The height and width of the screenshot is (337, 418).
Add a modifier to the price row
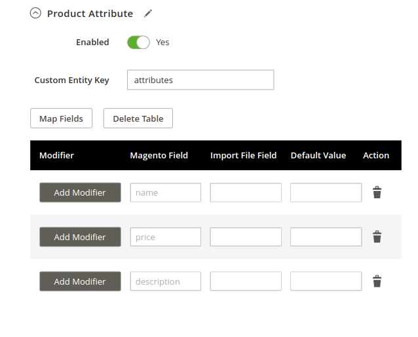pyautogui.click(x=80, y=237)
